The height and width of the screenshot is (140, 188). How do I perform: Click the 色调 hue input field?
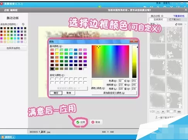coord(121,81)
